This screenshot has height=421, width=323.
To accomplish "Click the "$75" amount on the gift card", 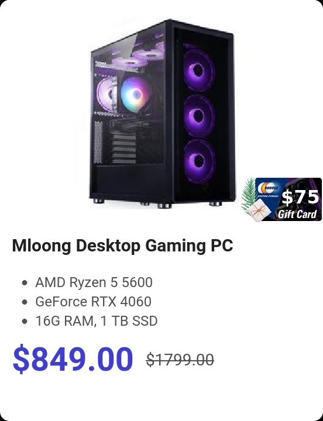I will tap(300, 198).
